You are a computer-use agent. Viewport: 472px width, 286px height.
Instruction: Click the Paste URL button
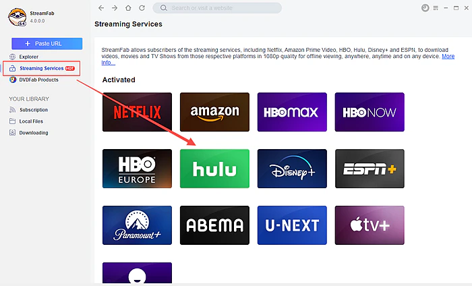47,44
